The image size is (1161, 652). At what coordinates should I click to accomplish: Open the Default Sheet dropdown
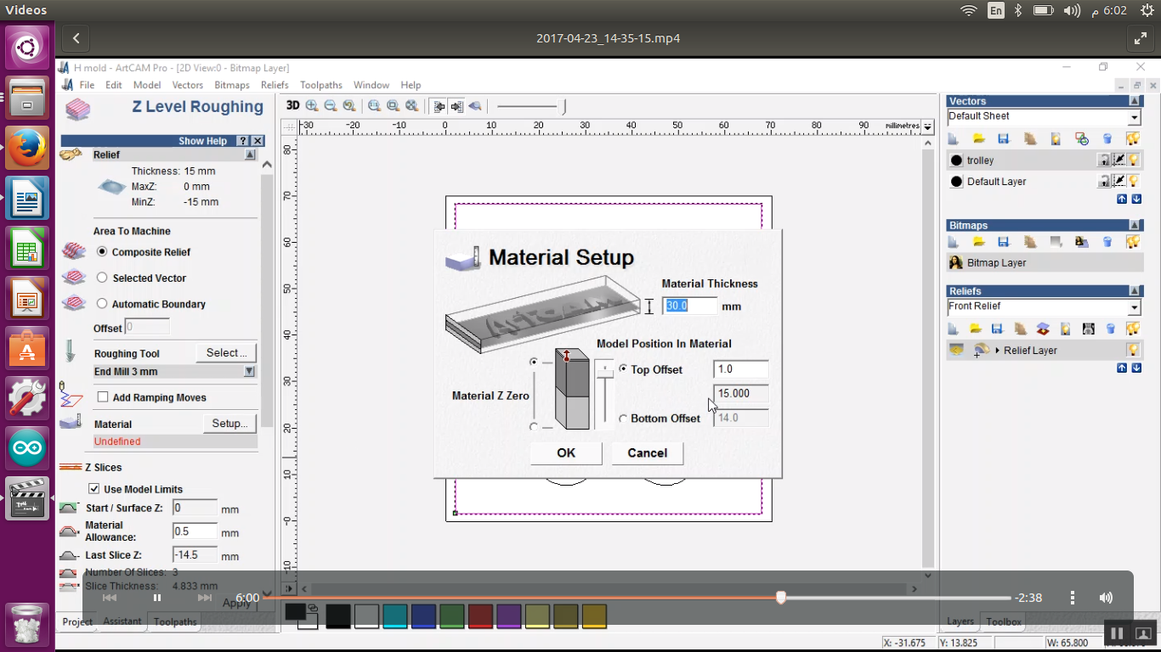pyautogui.click(x=1134, y=117)
